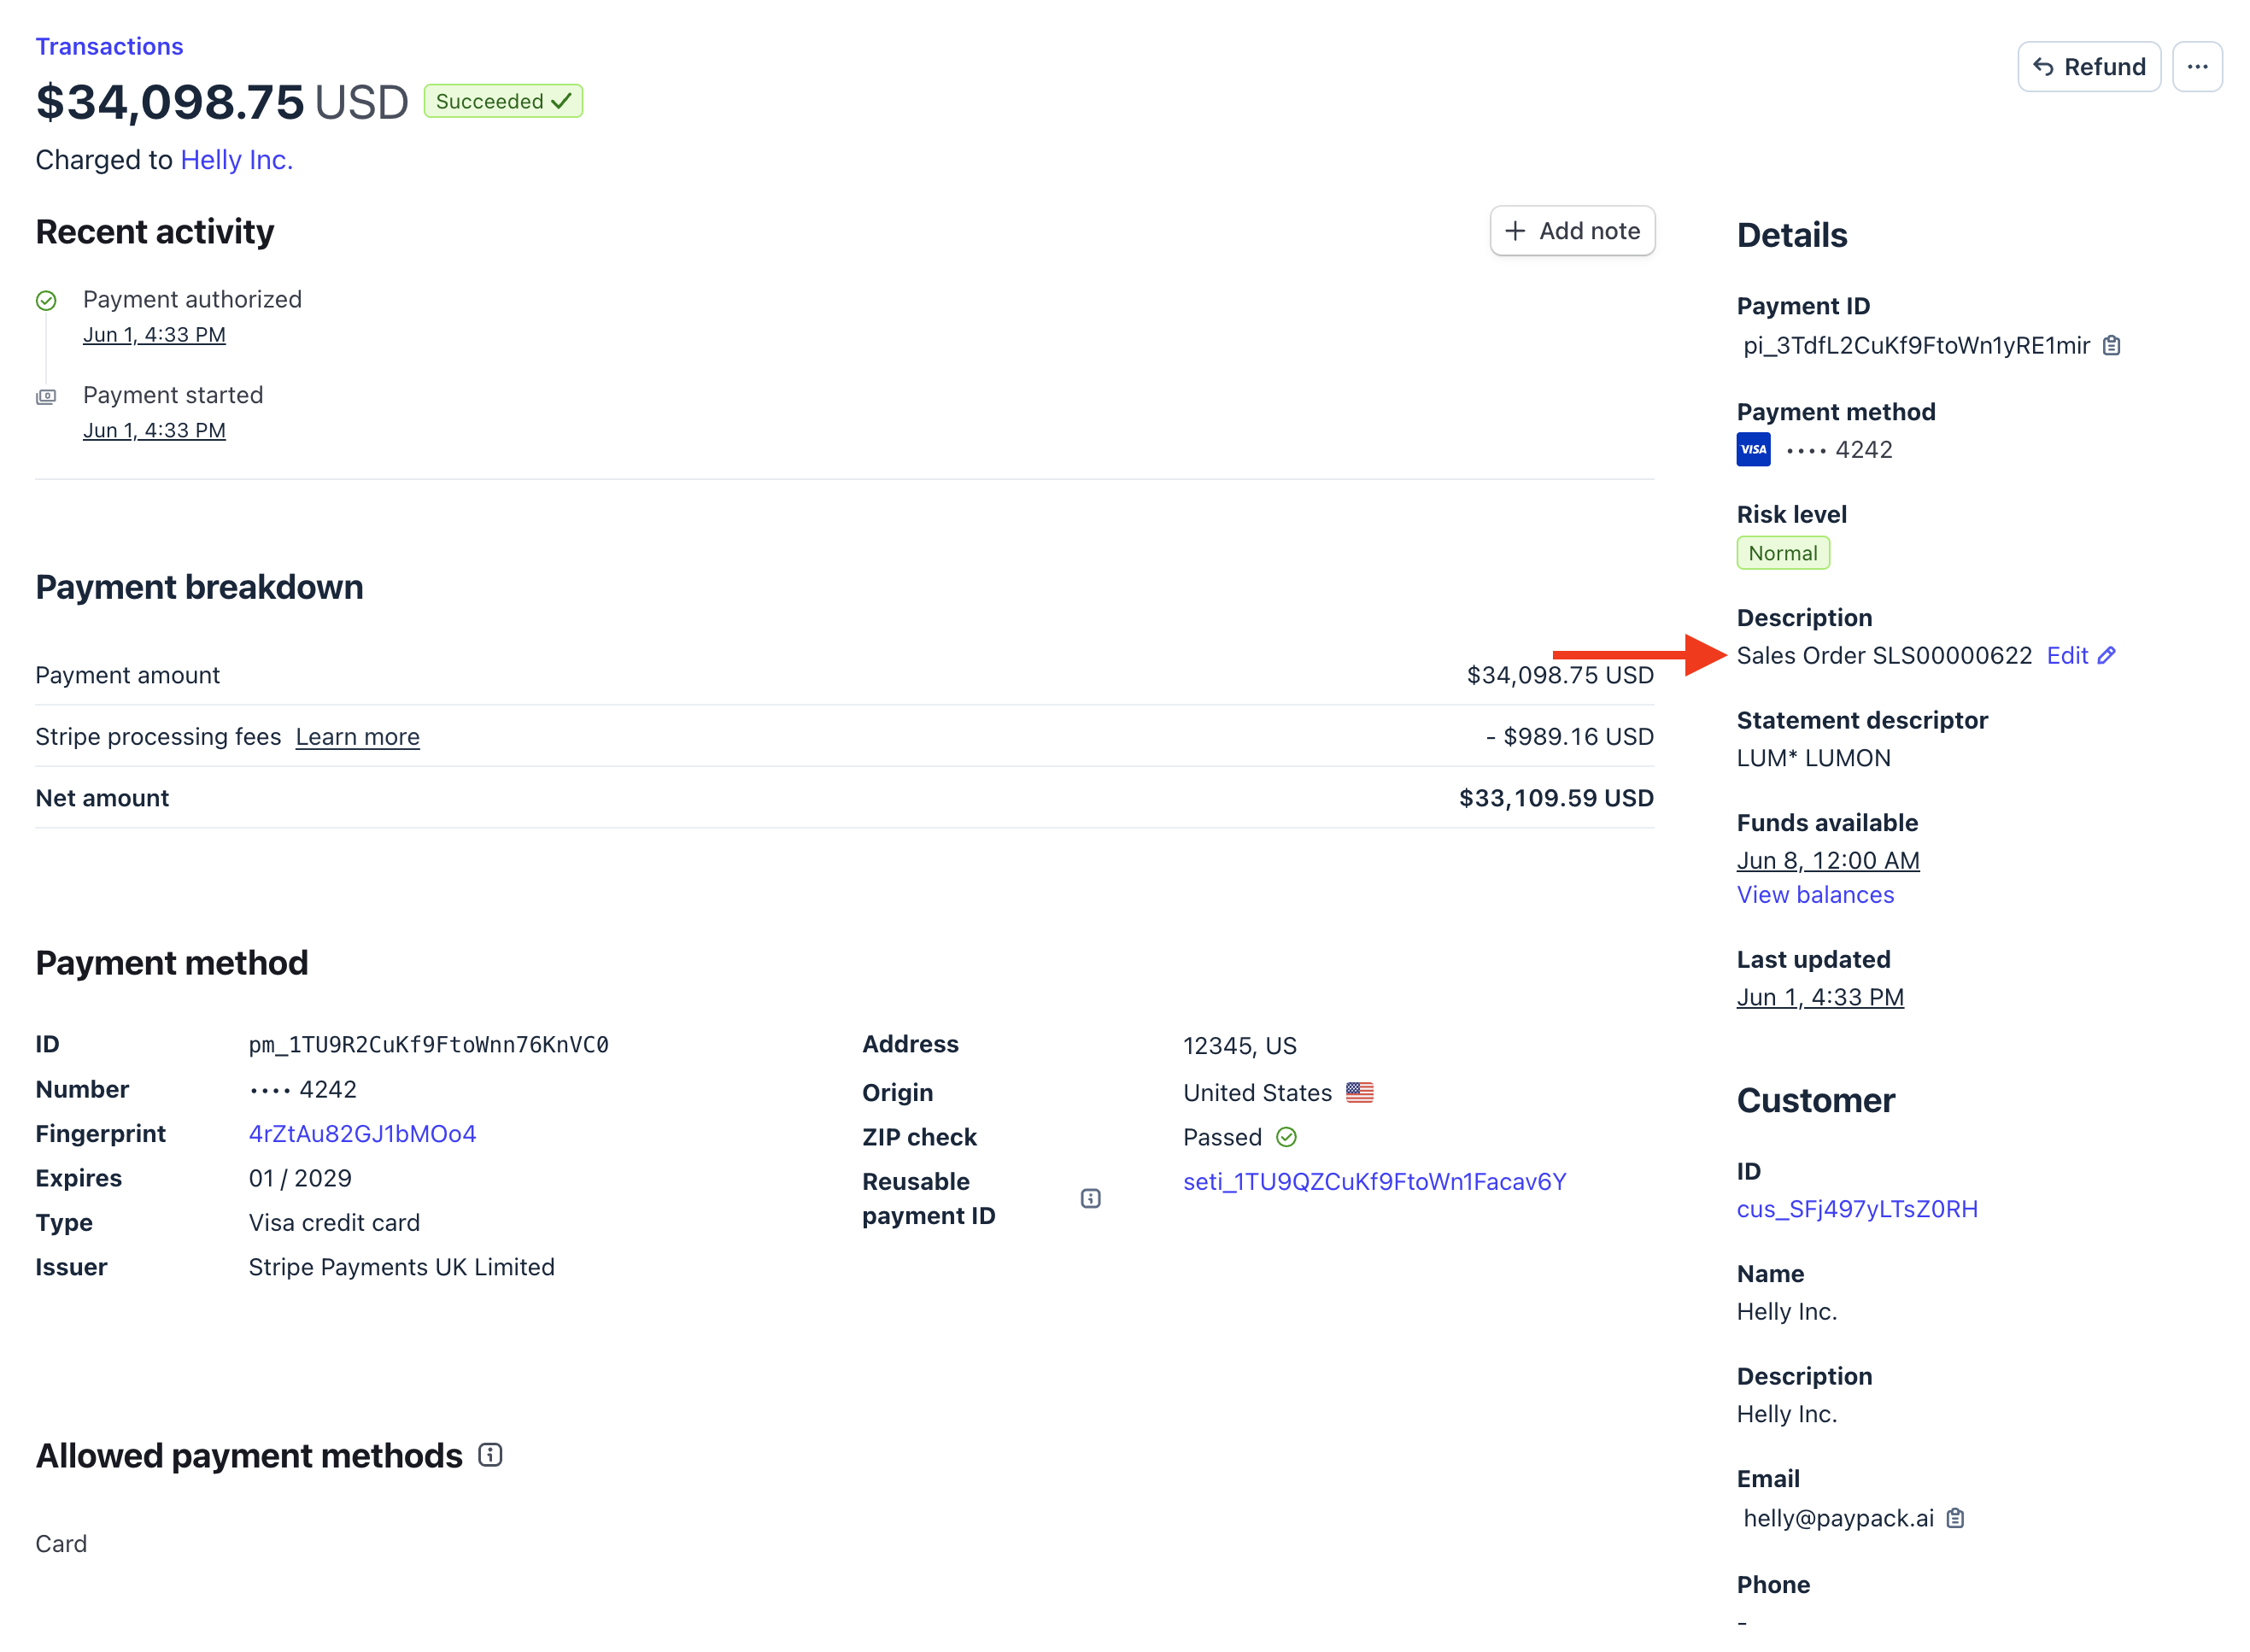Click Payment started timestamp Jun 1, 4:33 PM
The height and width of the screenshot is (1652, 2250).
[x=154, y=430]
